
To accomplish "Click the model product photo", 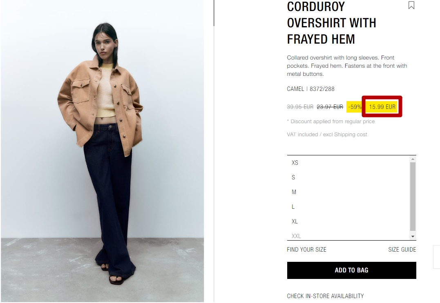I will [103, 151].
